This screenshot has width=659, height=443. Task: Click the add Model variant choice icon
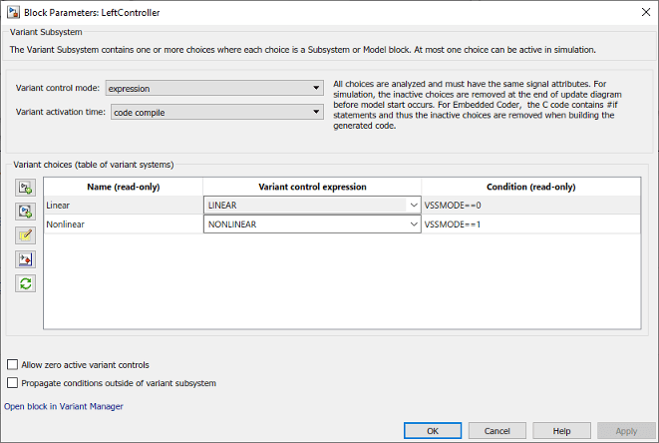(25, 211)
